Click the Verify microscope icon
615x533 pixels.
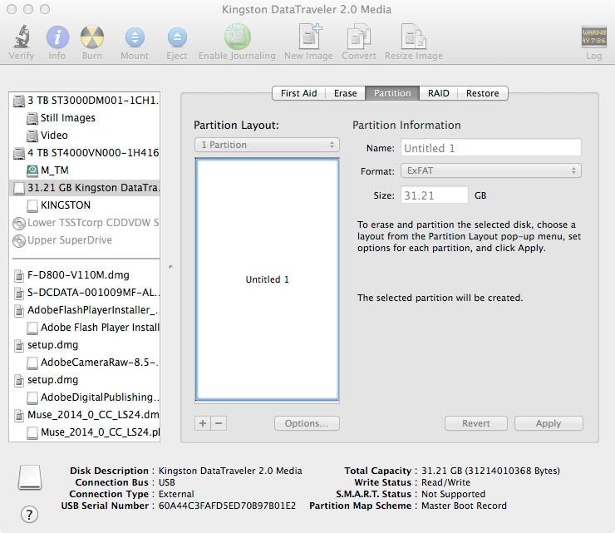coord(22,37)
